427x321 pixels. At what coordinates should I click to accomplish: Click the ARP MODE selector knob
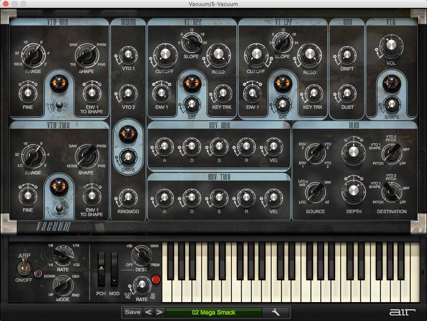(63, 285)
